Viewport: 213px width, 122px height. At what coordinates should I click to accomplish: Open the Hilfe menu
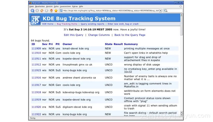(x=81, y=6)
